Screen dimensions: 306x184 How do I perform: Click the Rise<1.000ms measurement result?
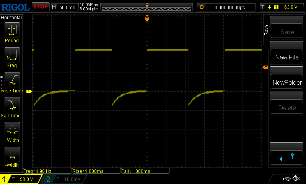pyautogui.click(x=96, y=171)
